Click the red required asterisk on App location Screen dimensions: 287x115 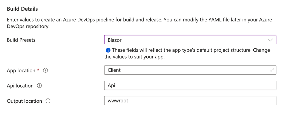click(38, 70)
